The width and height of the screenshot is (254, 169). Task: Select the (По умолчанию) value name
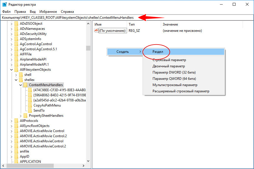(113, 31)
